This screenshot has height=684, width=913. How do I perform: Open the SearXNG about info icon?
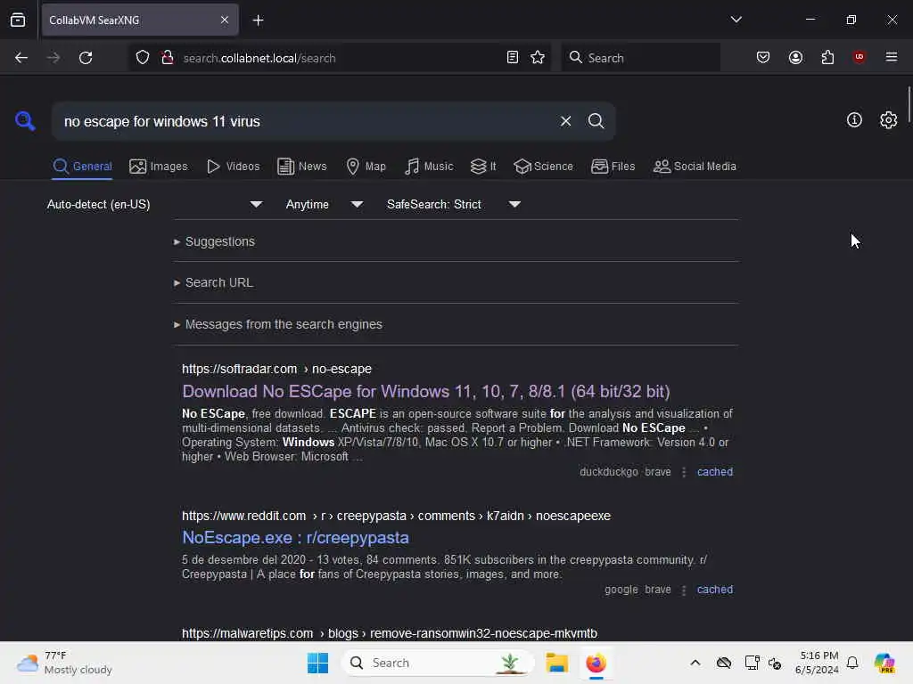point(854,120)
